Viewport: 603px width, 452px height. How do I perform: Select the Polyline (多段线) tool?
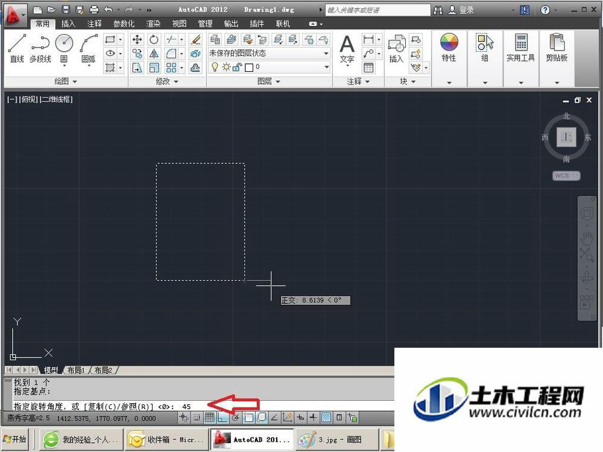[x=40, y=48]
